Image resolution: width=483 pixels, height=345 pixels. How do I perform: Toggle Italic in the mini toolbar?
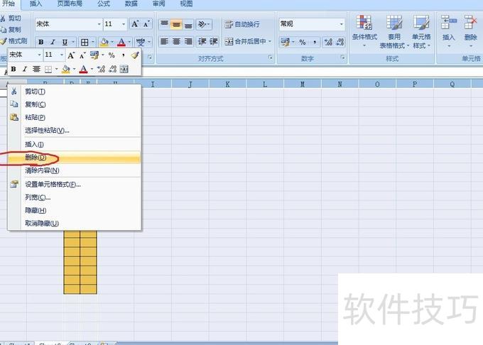pos(25,70)
